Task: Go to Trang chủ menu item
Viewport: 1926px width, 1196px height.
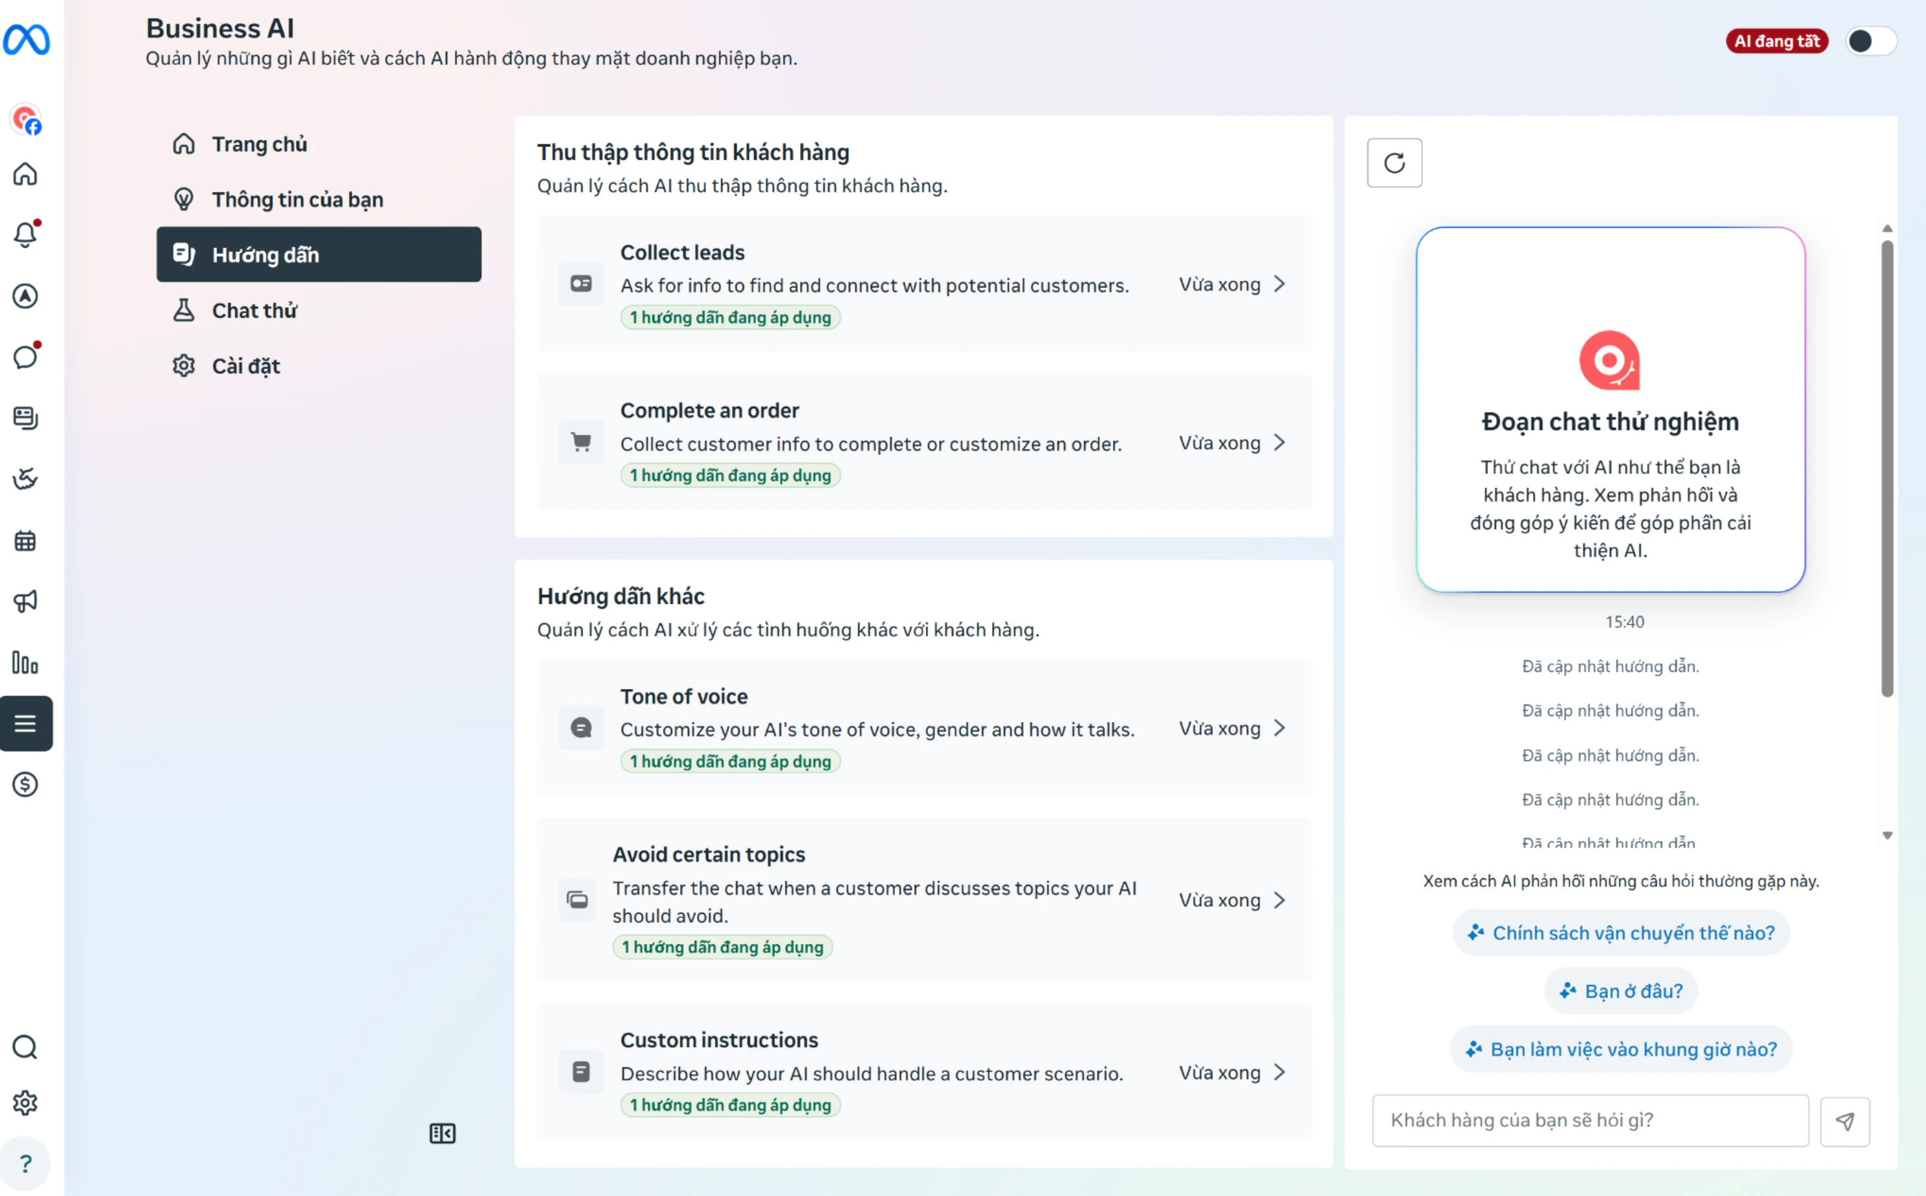Action: coord(319,144)
